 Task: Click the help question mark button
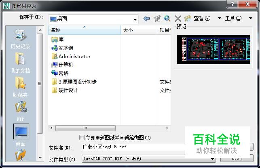pos(232,4)
